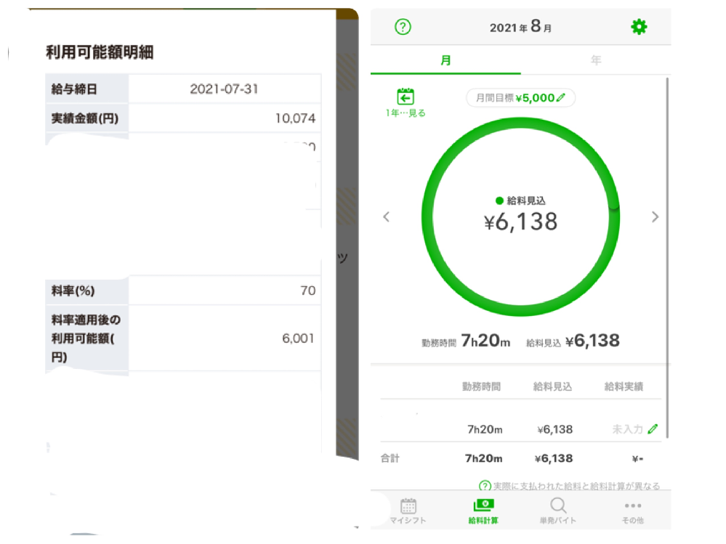Go to next month with right chevron

(x=655, y=217)
